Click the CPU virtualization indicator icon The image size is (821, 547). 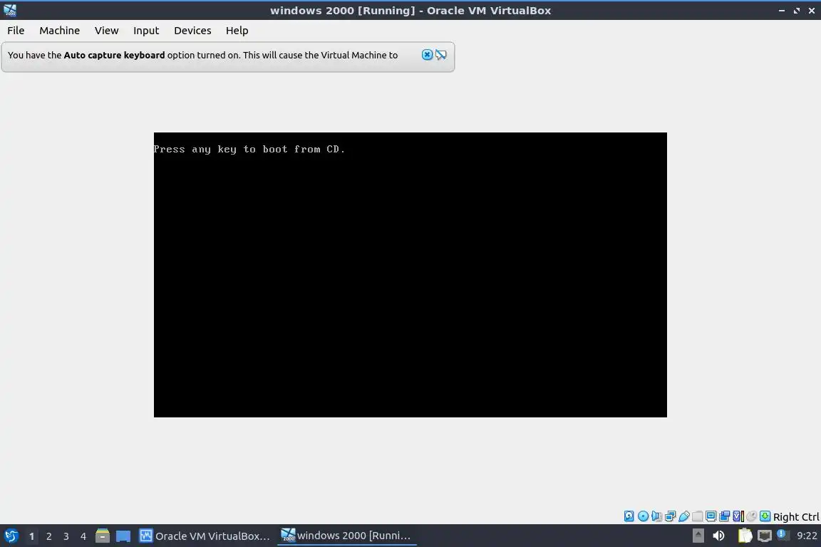(x=738, y=516)
